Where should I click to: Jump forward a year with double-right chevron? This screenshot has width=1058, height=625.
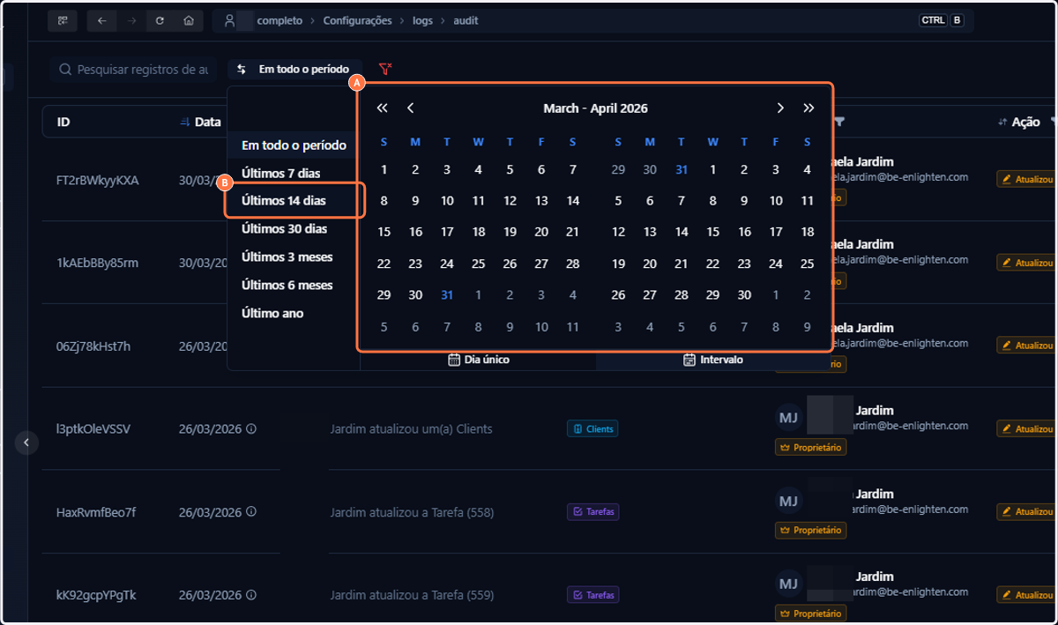[x=808, y=108]
